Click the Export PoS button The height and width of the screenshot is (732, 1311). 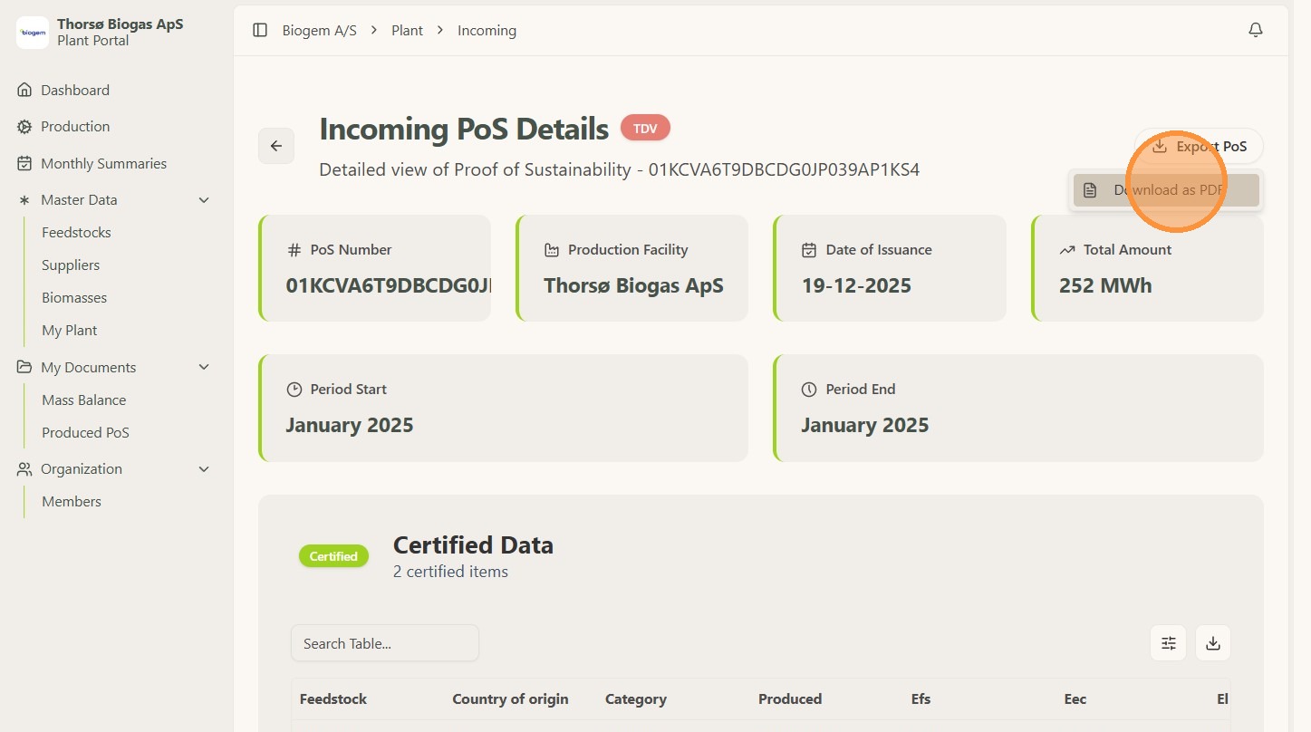[1200, 146]
